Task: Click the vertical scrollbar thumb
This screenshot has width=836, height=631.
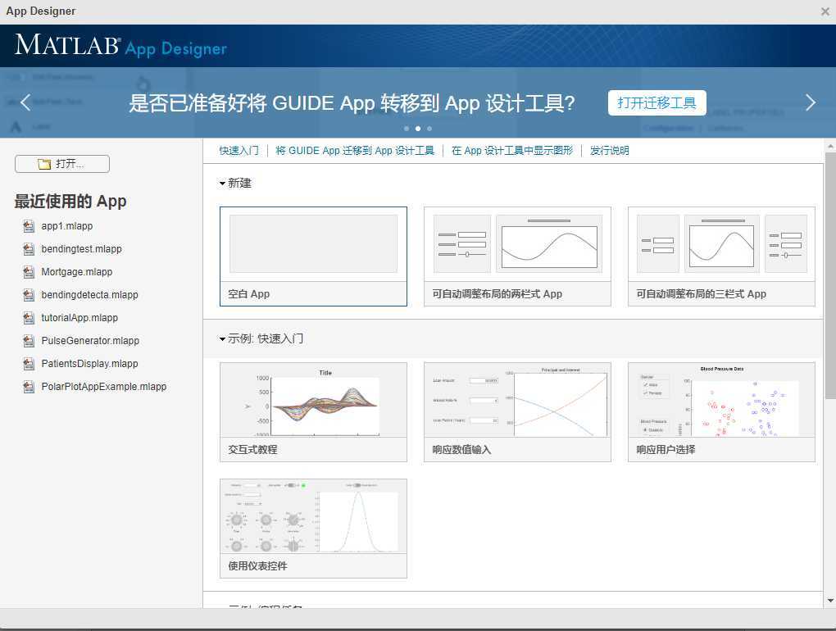Action: [x=830, y=275]
